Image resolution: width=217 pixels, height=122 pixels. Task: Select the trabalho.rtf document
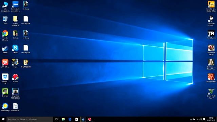15,107
